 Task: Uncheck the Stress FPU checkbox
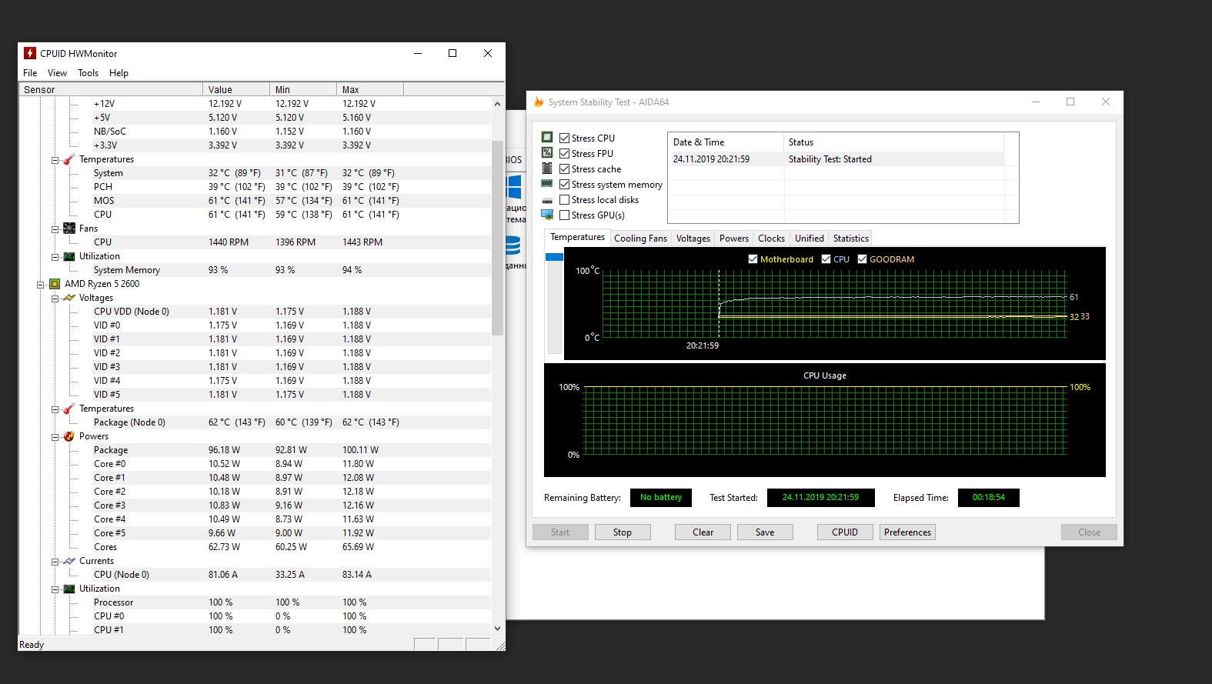click(565, 154)
